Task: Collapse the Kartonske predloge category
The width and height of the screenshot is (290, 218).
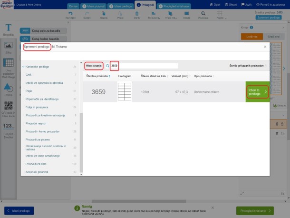Action: pos(23,67)
